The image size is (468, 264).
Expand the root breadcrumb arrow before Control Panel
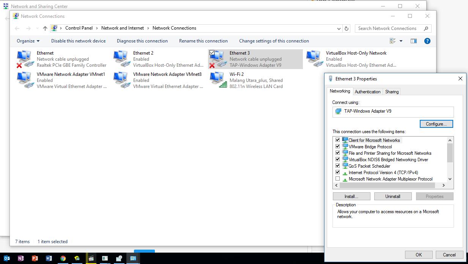(61, 28)
